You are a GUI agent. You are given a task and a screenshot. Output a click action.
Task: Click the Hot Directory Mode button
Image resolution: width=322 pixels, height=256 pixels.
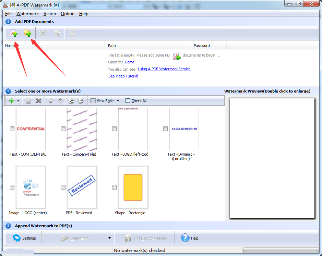pyautogui.click(x=145, y=238)
